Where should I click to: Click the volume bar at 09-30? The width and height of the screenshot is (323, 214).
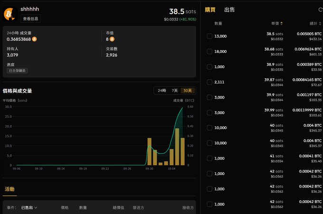tap(149, 152)
